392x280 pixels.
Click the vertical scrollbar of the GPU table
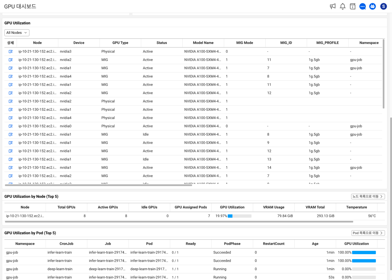(x=384, y=74)
